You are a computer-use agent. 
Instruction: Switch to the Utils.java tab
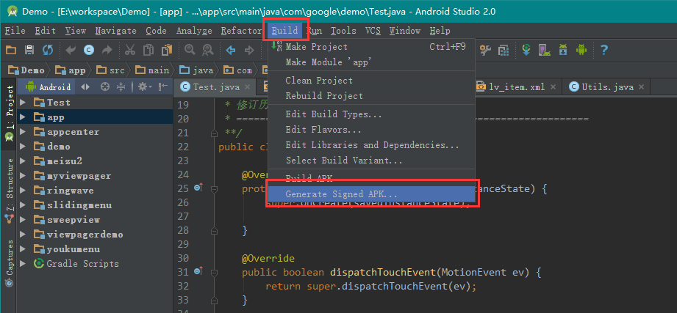[607, 87]
